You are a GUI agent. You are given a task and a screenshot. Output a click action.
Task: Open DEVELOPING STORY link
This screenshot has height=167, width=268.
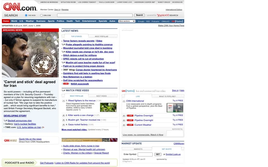click(x=15, y=116)
